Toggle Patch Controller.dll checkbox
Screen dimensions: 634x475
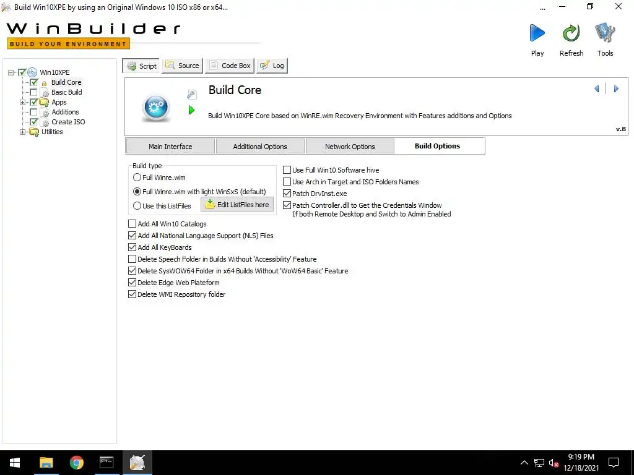pos(287,205)
